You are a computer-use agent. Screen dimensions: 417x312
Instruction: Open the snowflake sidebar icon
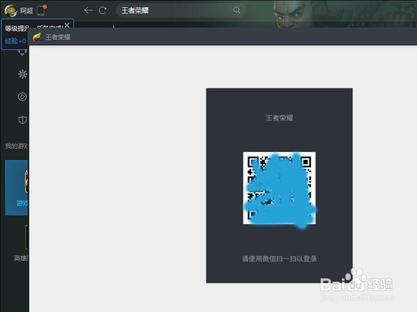(x=22, y=74)
